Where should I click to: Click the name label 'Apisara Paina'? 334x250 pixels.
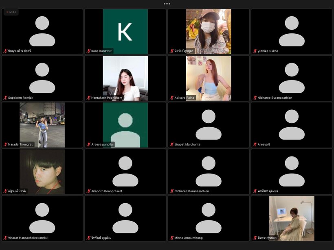coord(184,98)
